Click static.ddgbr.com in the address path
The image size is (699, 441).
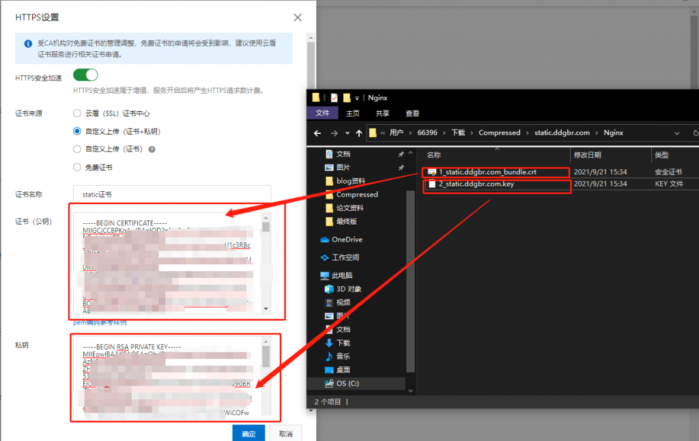(x=562, y=132)
